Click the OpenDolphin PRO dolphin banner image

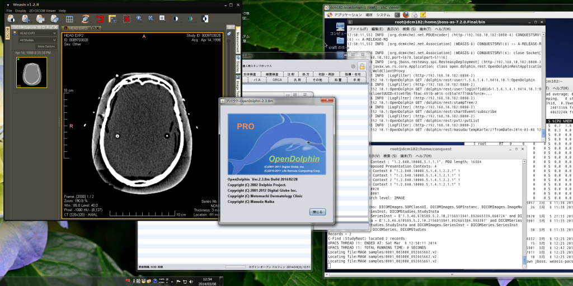(x=276, y=144)
